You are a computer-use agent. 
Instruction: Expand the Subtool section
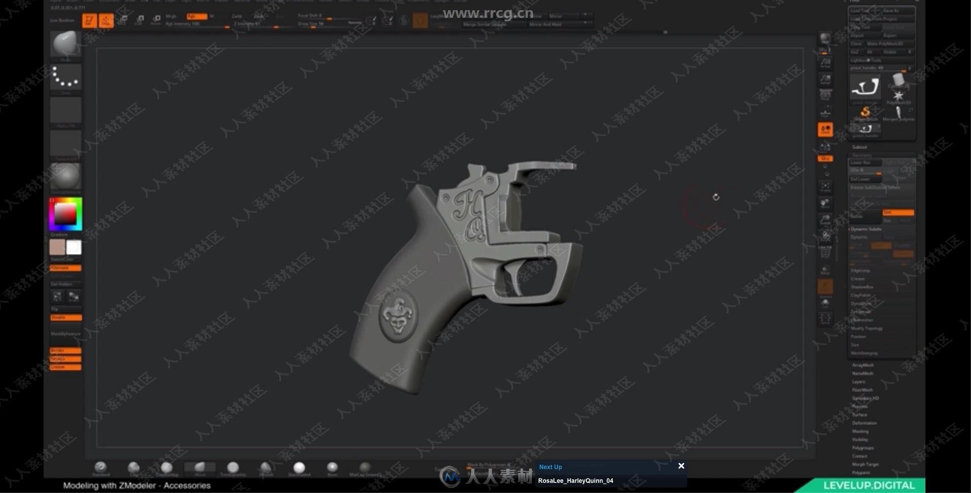860,147
